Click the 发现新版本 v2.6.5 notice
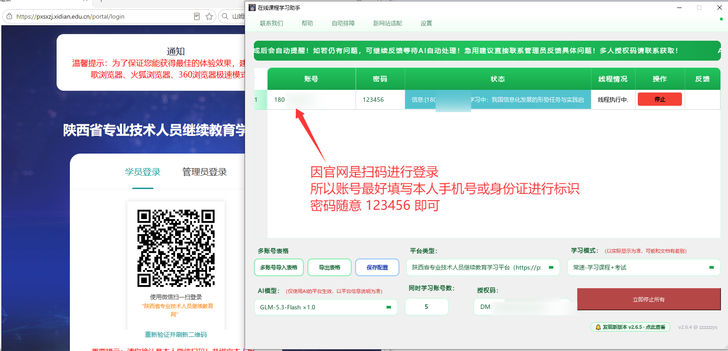 631,327
